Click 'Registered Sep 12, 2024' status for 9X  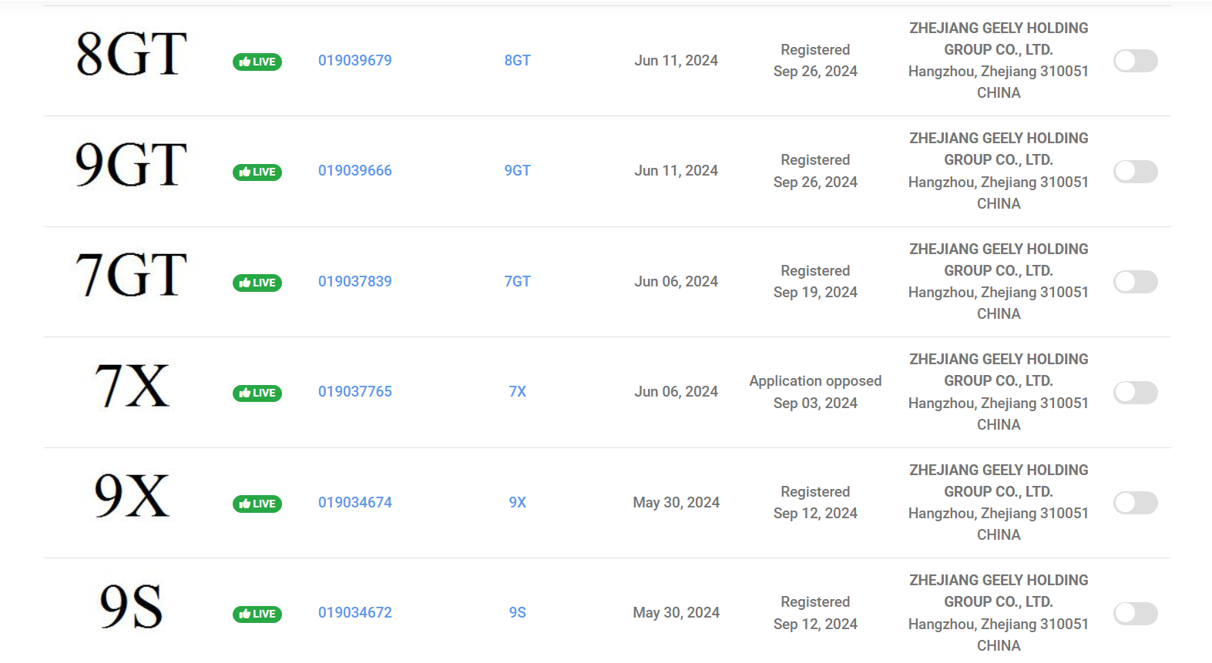point(815,502)
